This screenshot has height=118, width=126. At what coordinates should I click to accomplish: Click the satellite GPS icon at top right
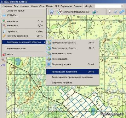click(122, 12)
